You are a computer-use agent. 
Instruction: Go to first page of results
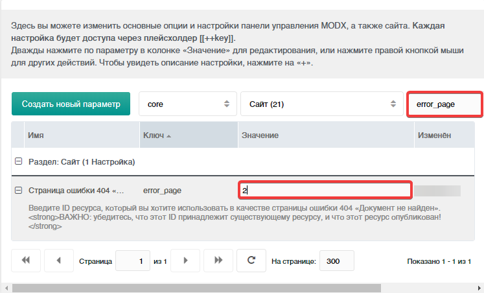(26, 261)
